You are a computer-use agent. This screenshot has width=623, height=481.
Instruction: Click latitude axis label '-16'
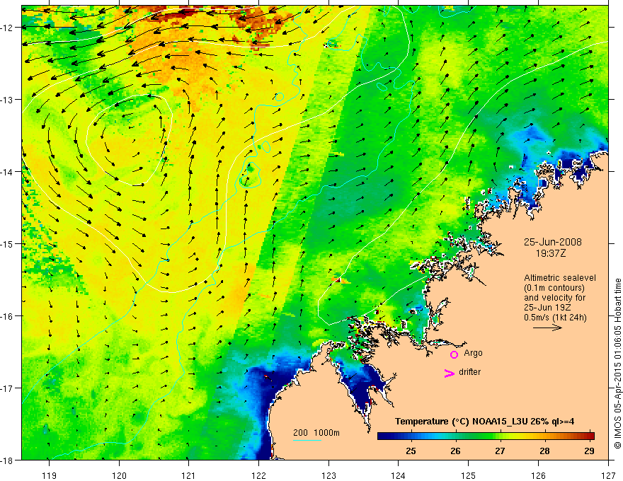tap(8, 316)
